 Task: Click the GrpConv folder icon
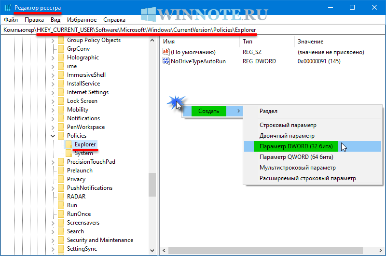tap(61, 49)
